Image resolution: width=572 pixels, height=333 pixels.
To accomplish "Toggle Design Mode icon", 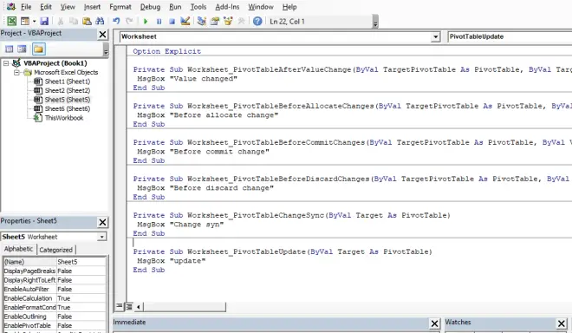I will click(185, 21).
